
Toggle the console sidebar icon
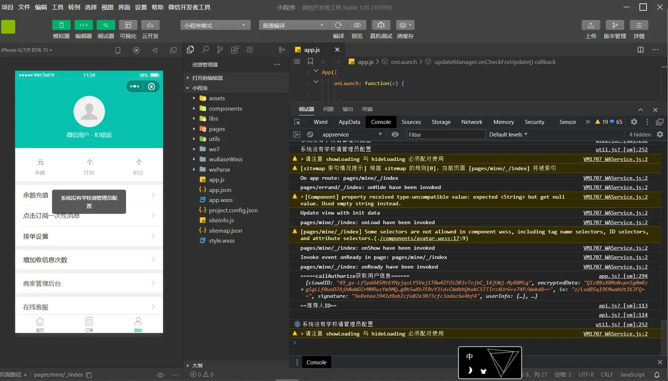(297, 135)
